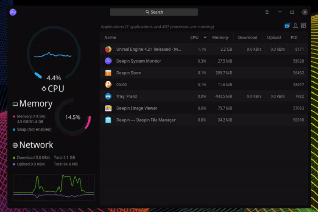This screenshot has width=318, height=212.
Task: Click the 442.5 MB memory cell
Action: click(x=223, y=96)
